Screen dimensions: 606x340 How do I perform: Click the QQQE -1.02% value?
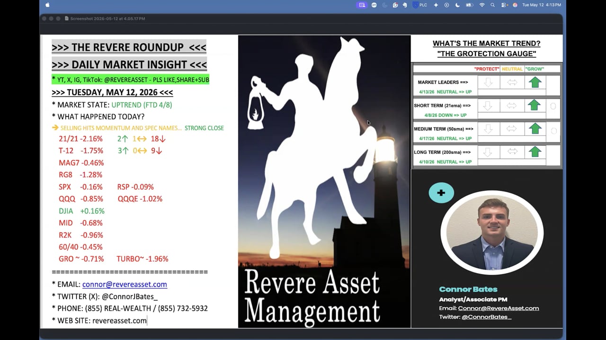click(140, 199)
